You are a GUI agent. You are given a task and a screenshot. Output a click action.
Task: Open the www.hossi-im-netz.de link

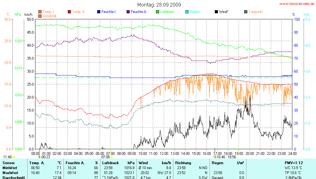(297, 4)
